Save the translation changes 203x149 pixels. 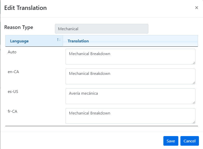[x=171, y=141]
